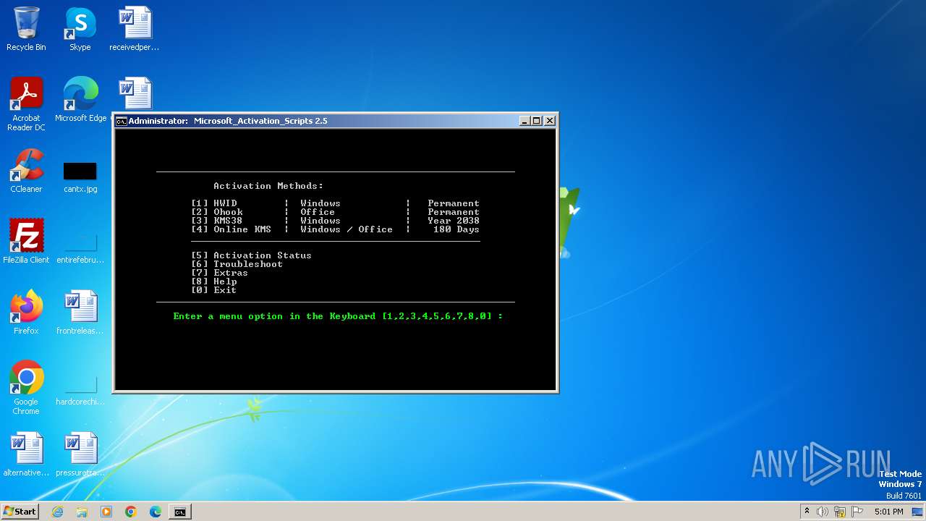Open the 5:01 PM taskbar clock
Viewport: 926px width, 521px height.
(x=889, y=512)
